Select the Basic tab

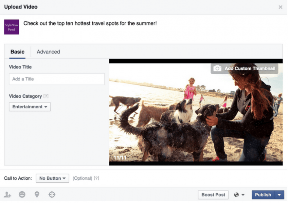18,52
